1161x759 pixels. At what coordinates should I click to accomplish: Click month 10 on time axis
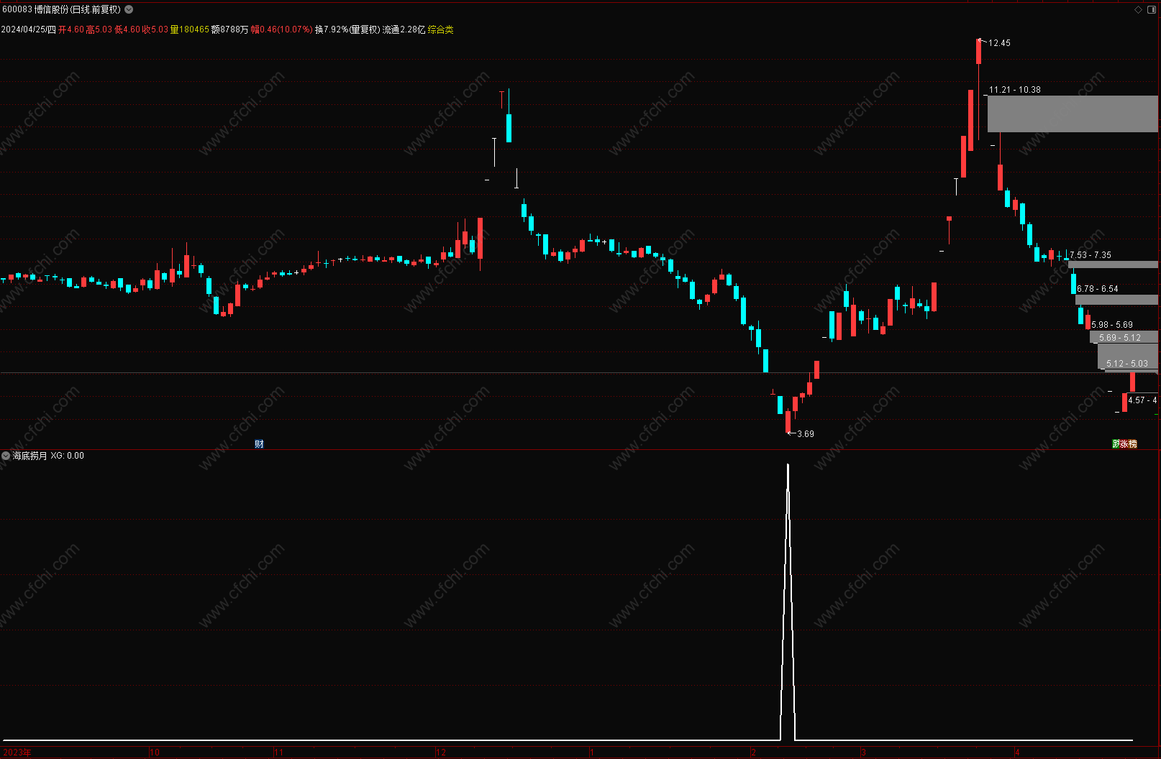point(155,753)
